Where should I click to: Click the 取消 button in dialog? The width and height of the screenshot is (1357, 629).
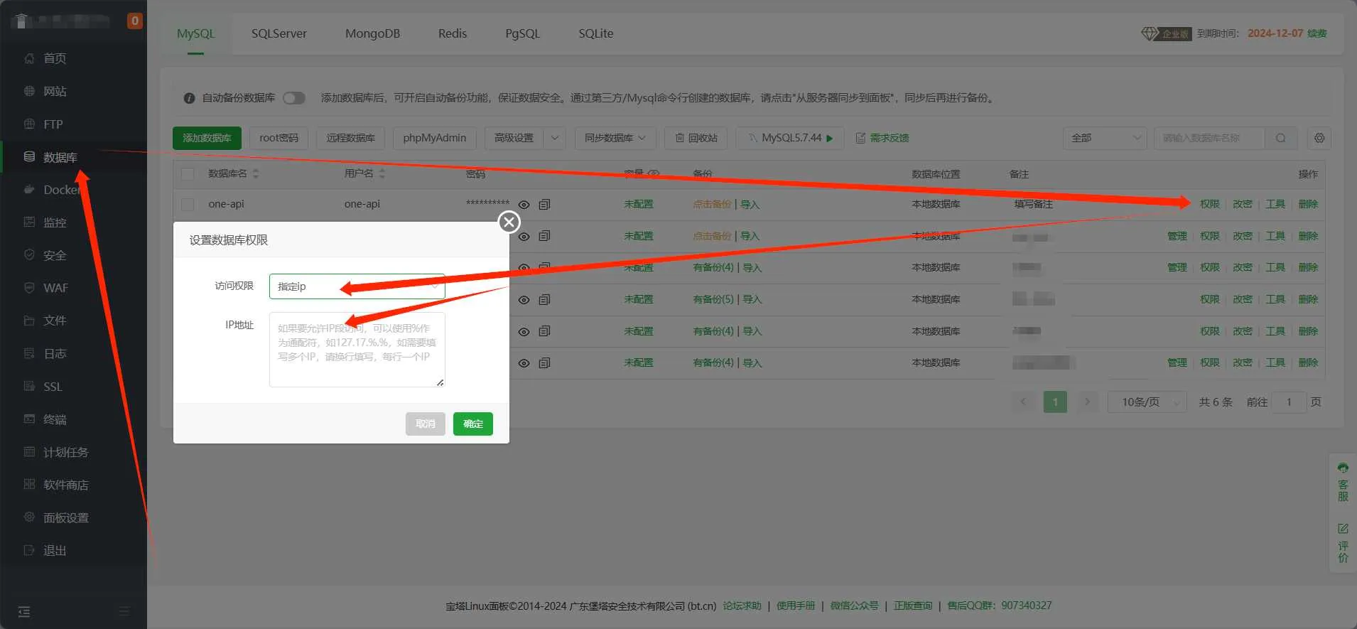click(x=426, y=424)
